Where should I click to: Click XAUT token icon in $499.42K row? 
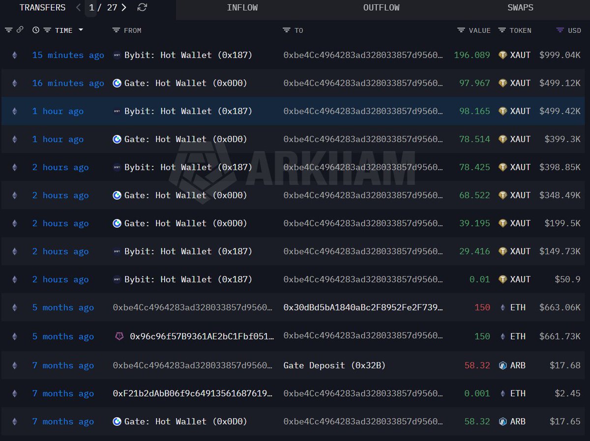pyautogui.click(x=502, y=111)
